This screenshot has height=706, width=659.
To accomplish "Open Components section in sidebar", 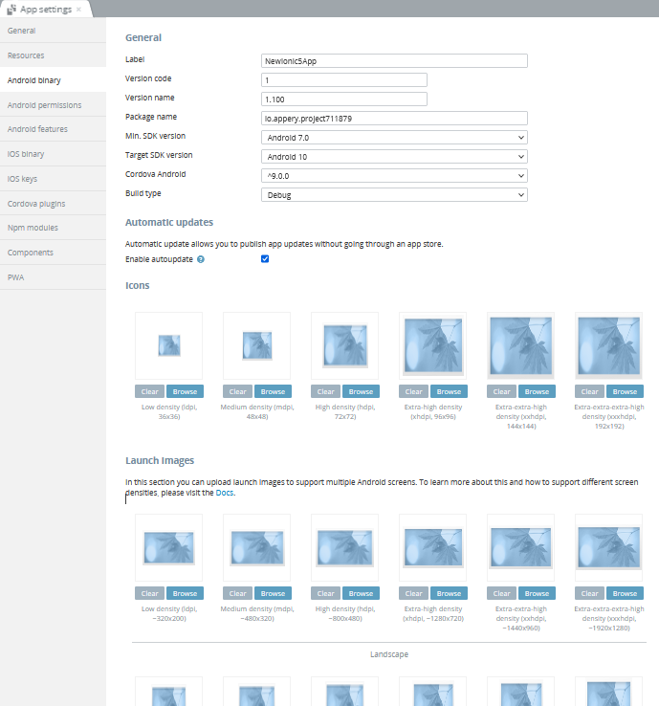I will pyautogui.click(x=54, y=253).
